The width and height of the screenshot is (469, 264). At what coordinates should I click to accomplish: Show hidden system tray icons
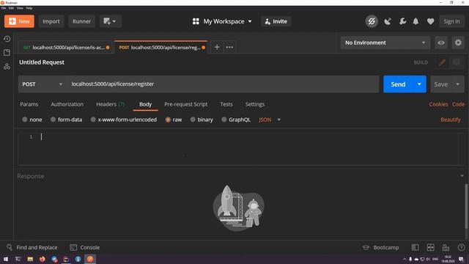[405, 259]
